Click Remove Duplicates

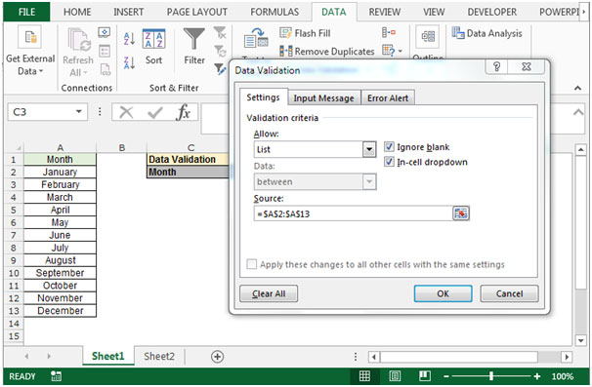(327, 51)
